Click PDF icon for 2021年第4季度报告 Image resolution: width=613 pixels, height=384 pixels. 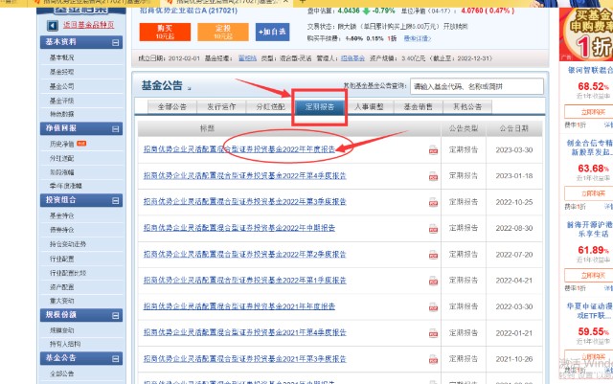coord(433,333)
